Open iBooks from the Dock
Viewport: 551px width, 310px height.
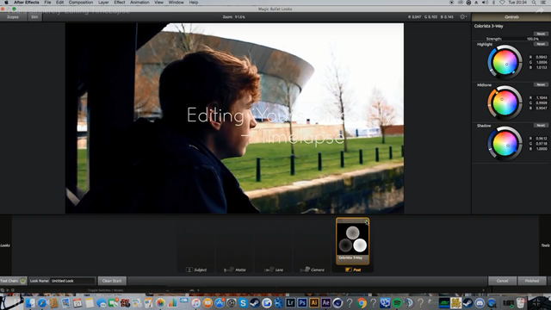[207, 302]
